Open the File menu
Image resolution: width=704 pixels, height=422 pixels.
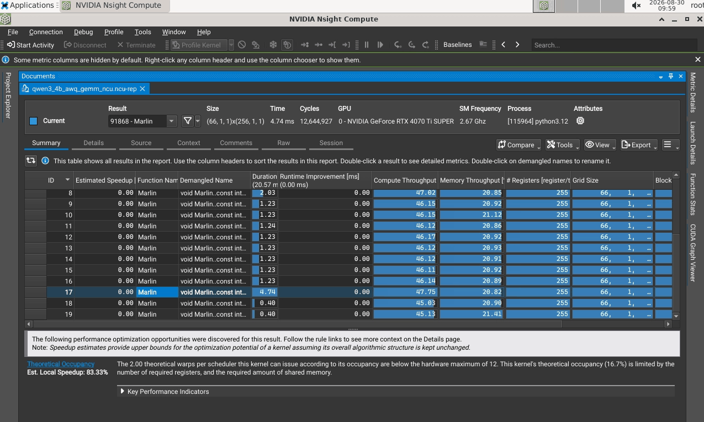pyautogui.click(x=13, y=32)
